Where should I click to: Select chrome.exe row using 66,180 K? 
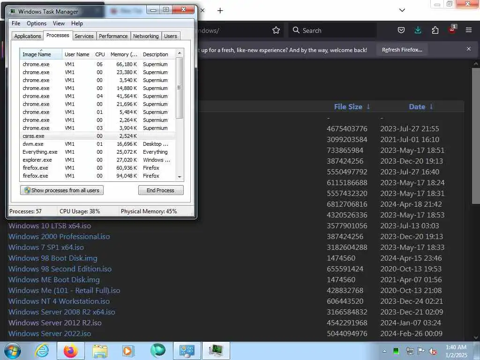click(97, 64)
